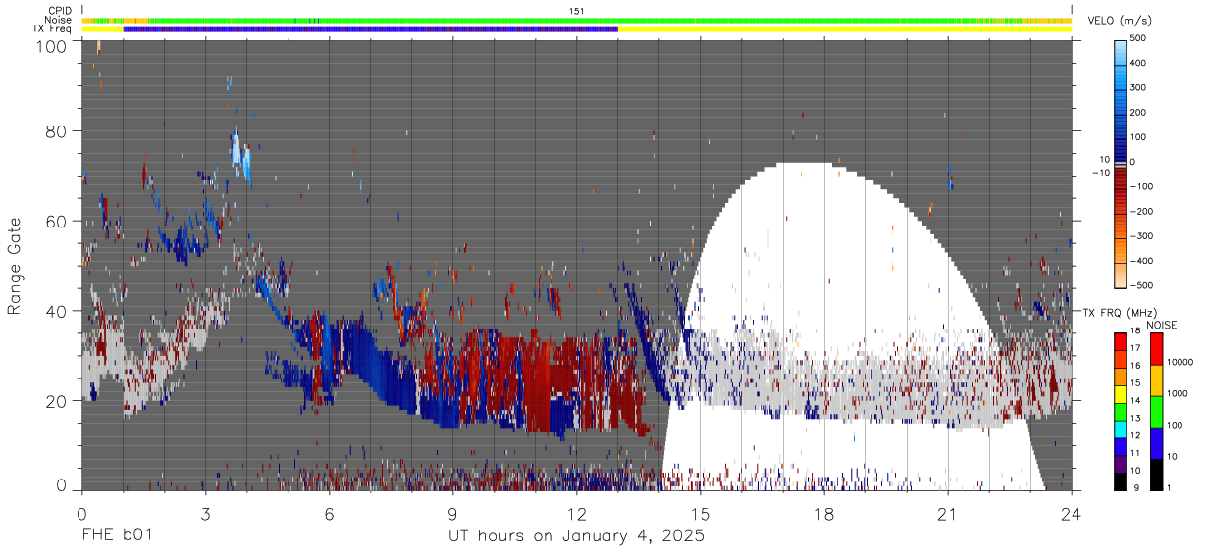This screenshot has height=556, width=1205.
Task: Click the "21" UT hour axis label
Action: pyautogui.click(x=948, y=513)
